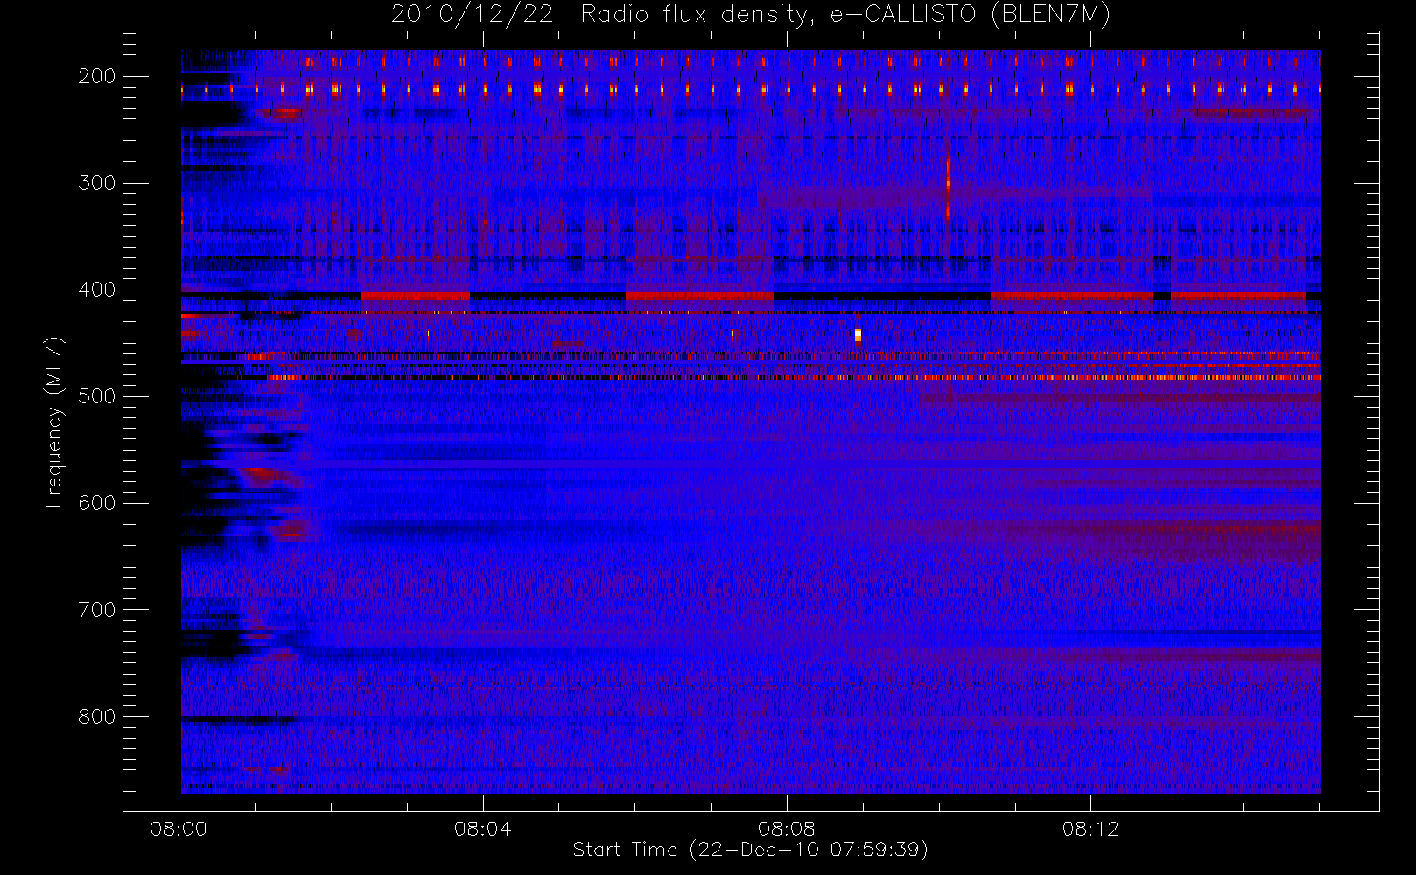Click the 300 frequency tick label
Image resolution: width=1416 pixels, height=875 pixels.
97,183
